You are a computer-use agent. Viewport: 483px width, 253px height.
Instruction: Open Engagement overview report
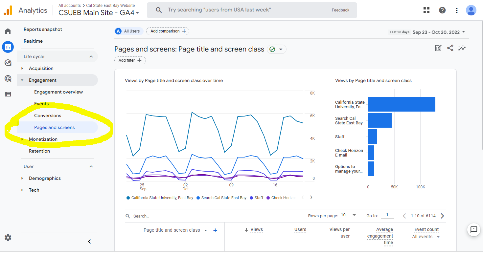point(58,92)
